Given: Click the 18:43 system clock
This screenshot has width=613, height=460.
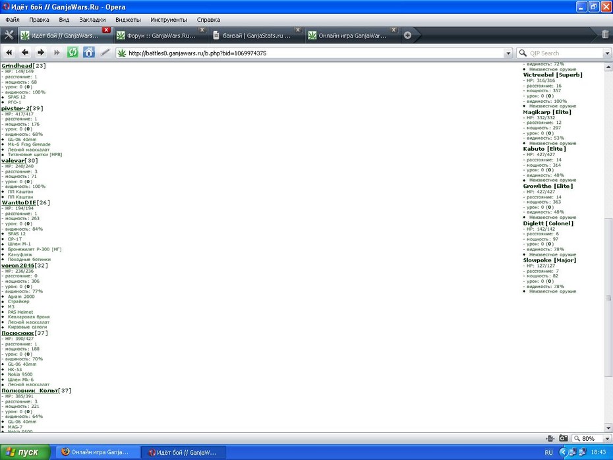Looking at the screenshot, I should [x=598, y=452].
